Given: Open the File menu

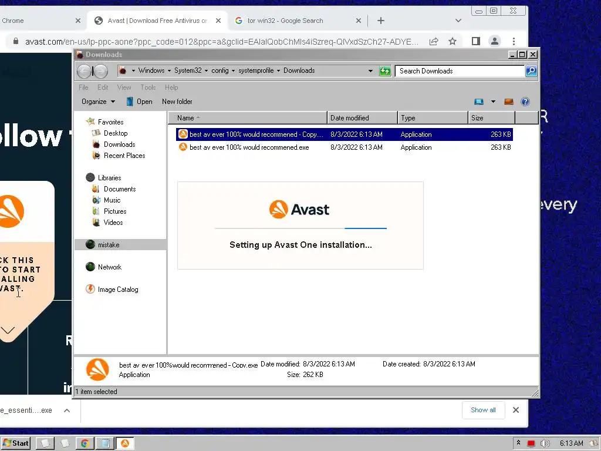Looking at the screenshot, I should (x=83, y=87).
